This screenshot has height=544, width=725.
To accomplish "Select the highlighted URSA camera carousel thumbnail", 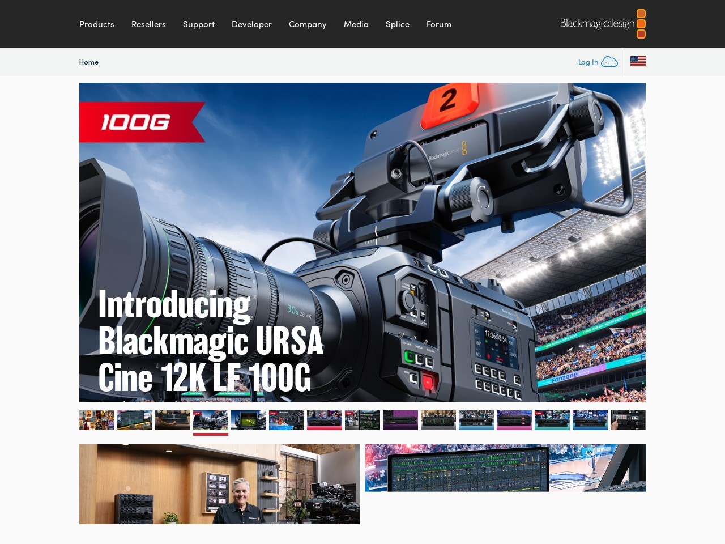I will tap(211, 420).
